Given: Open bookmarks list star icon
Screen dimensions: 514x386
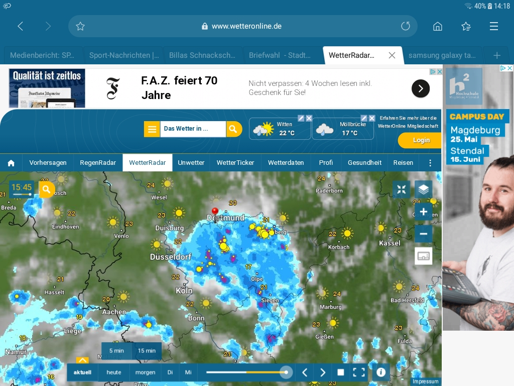Looking at the screenshot, I should click(x=466, y=26).
